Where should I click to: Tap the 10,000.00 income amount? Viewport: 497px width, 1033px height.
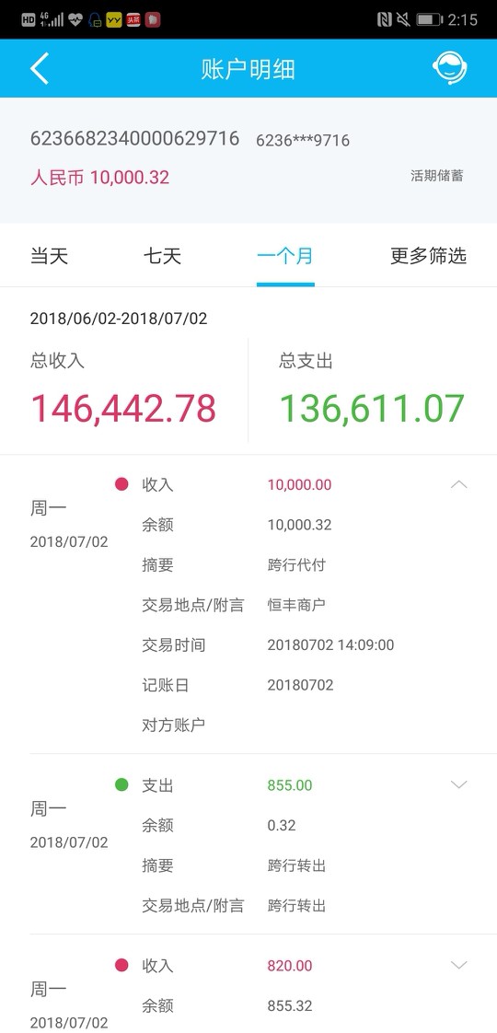click(299, 485)
